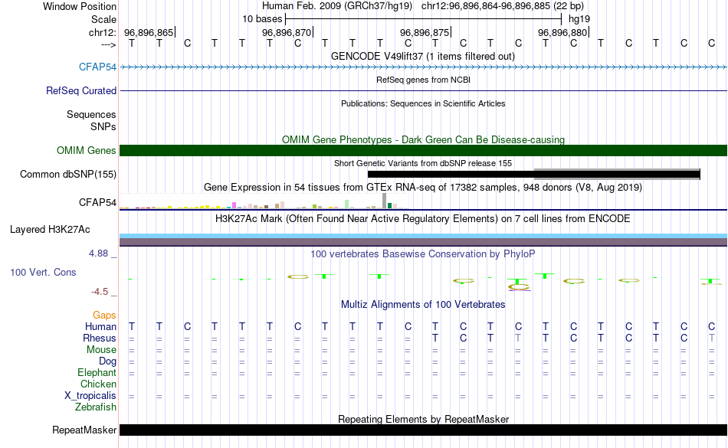Click the 96,896,865 position label
Screen dimensions: 728x448
pyautogui.click(x=149, y=32)
